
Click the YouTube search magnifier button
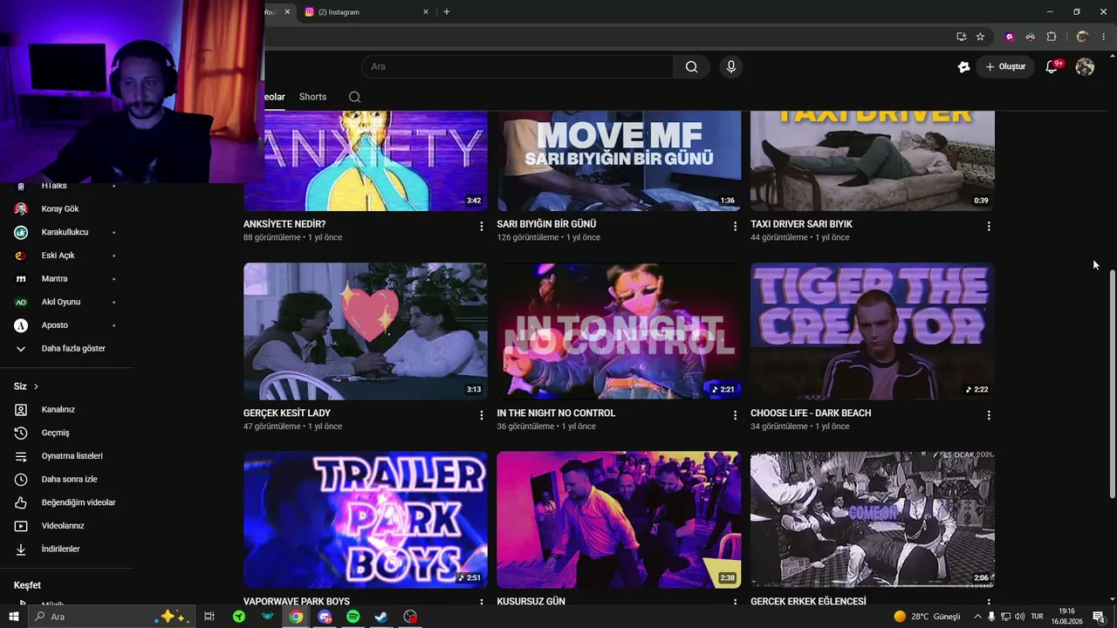point(691,66)
